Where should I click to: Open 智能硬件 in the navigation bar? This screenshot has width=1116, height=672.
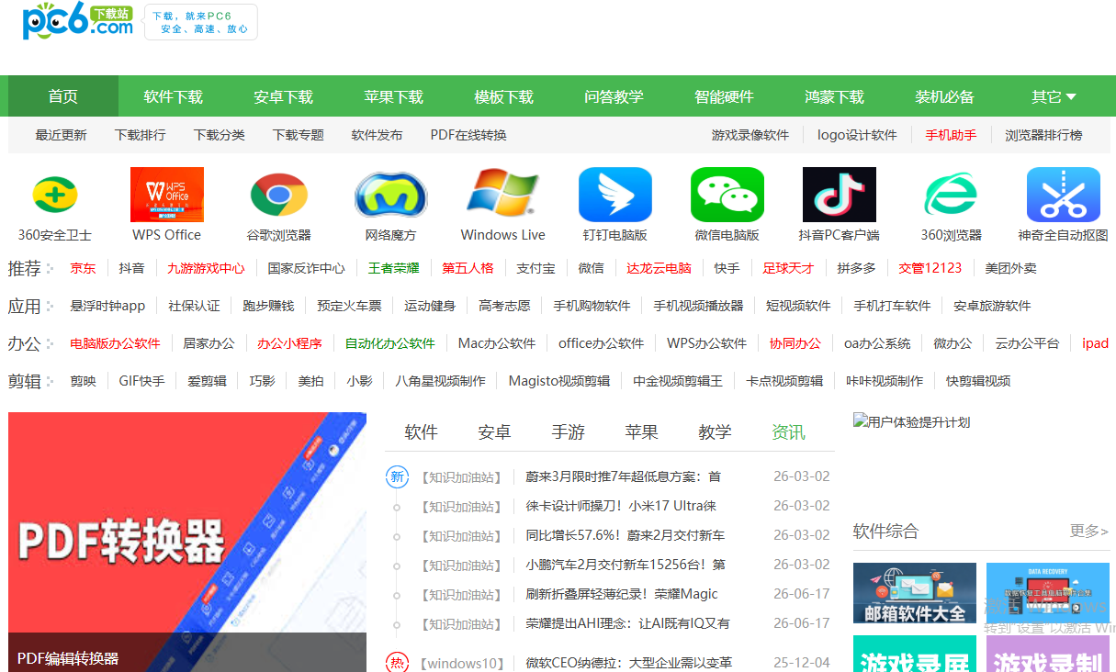(725, 96)
